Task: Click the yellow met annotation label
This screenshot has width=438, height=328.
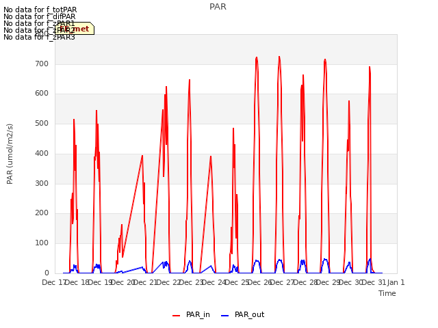Action: [75, 29]
